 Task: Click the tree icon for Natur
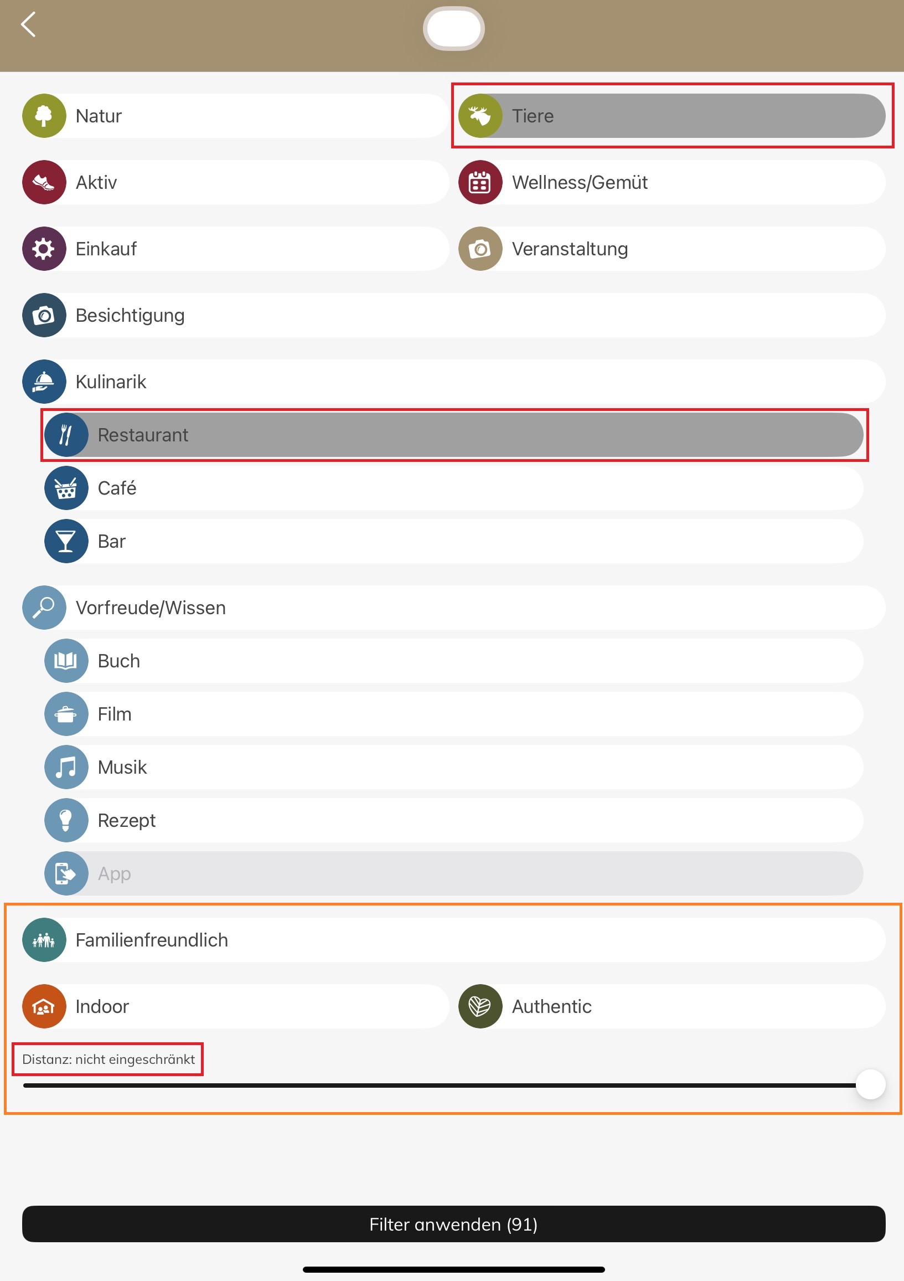pyautogui.click(x=44, y=116)
